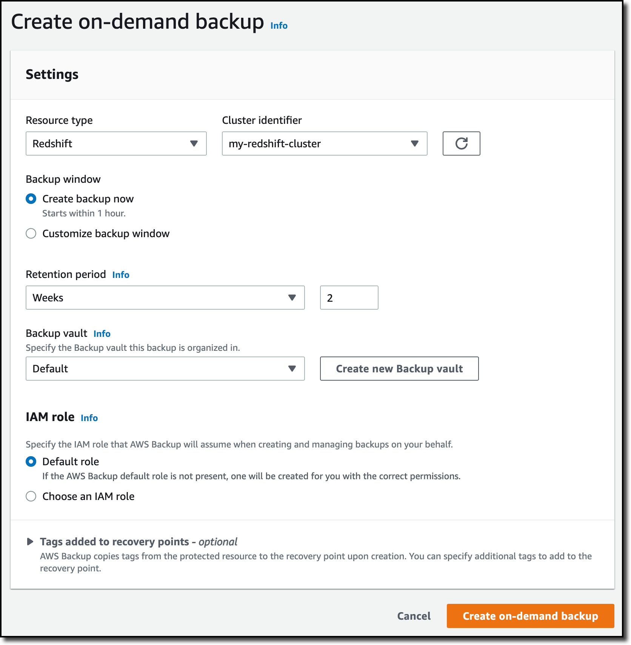
Task: Click the Backup vault dropdown arrow
Action: point(292,369)
